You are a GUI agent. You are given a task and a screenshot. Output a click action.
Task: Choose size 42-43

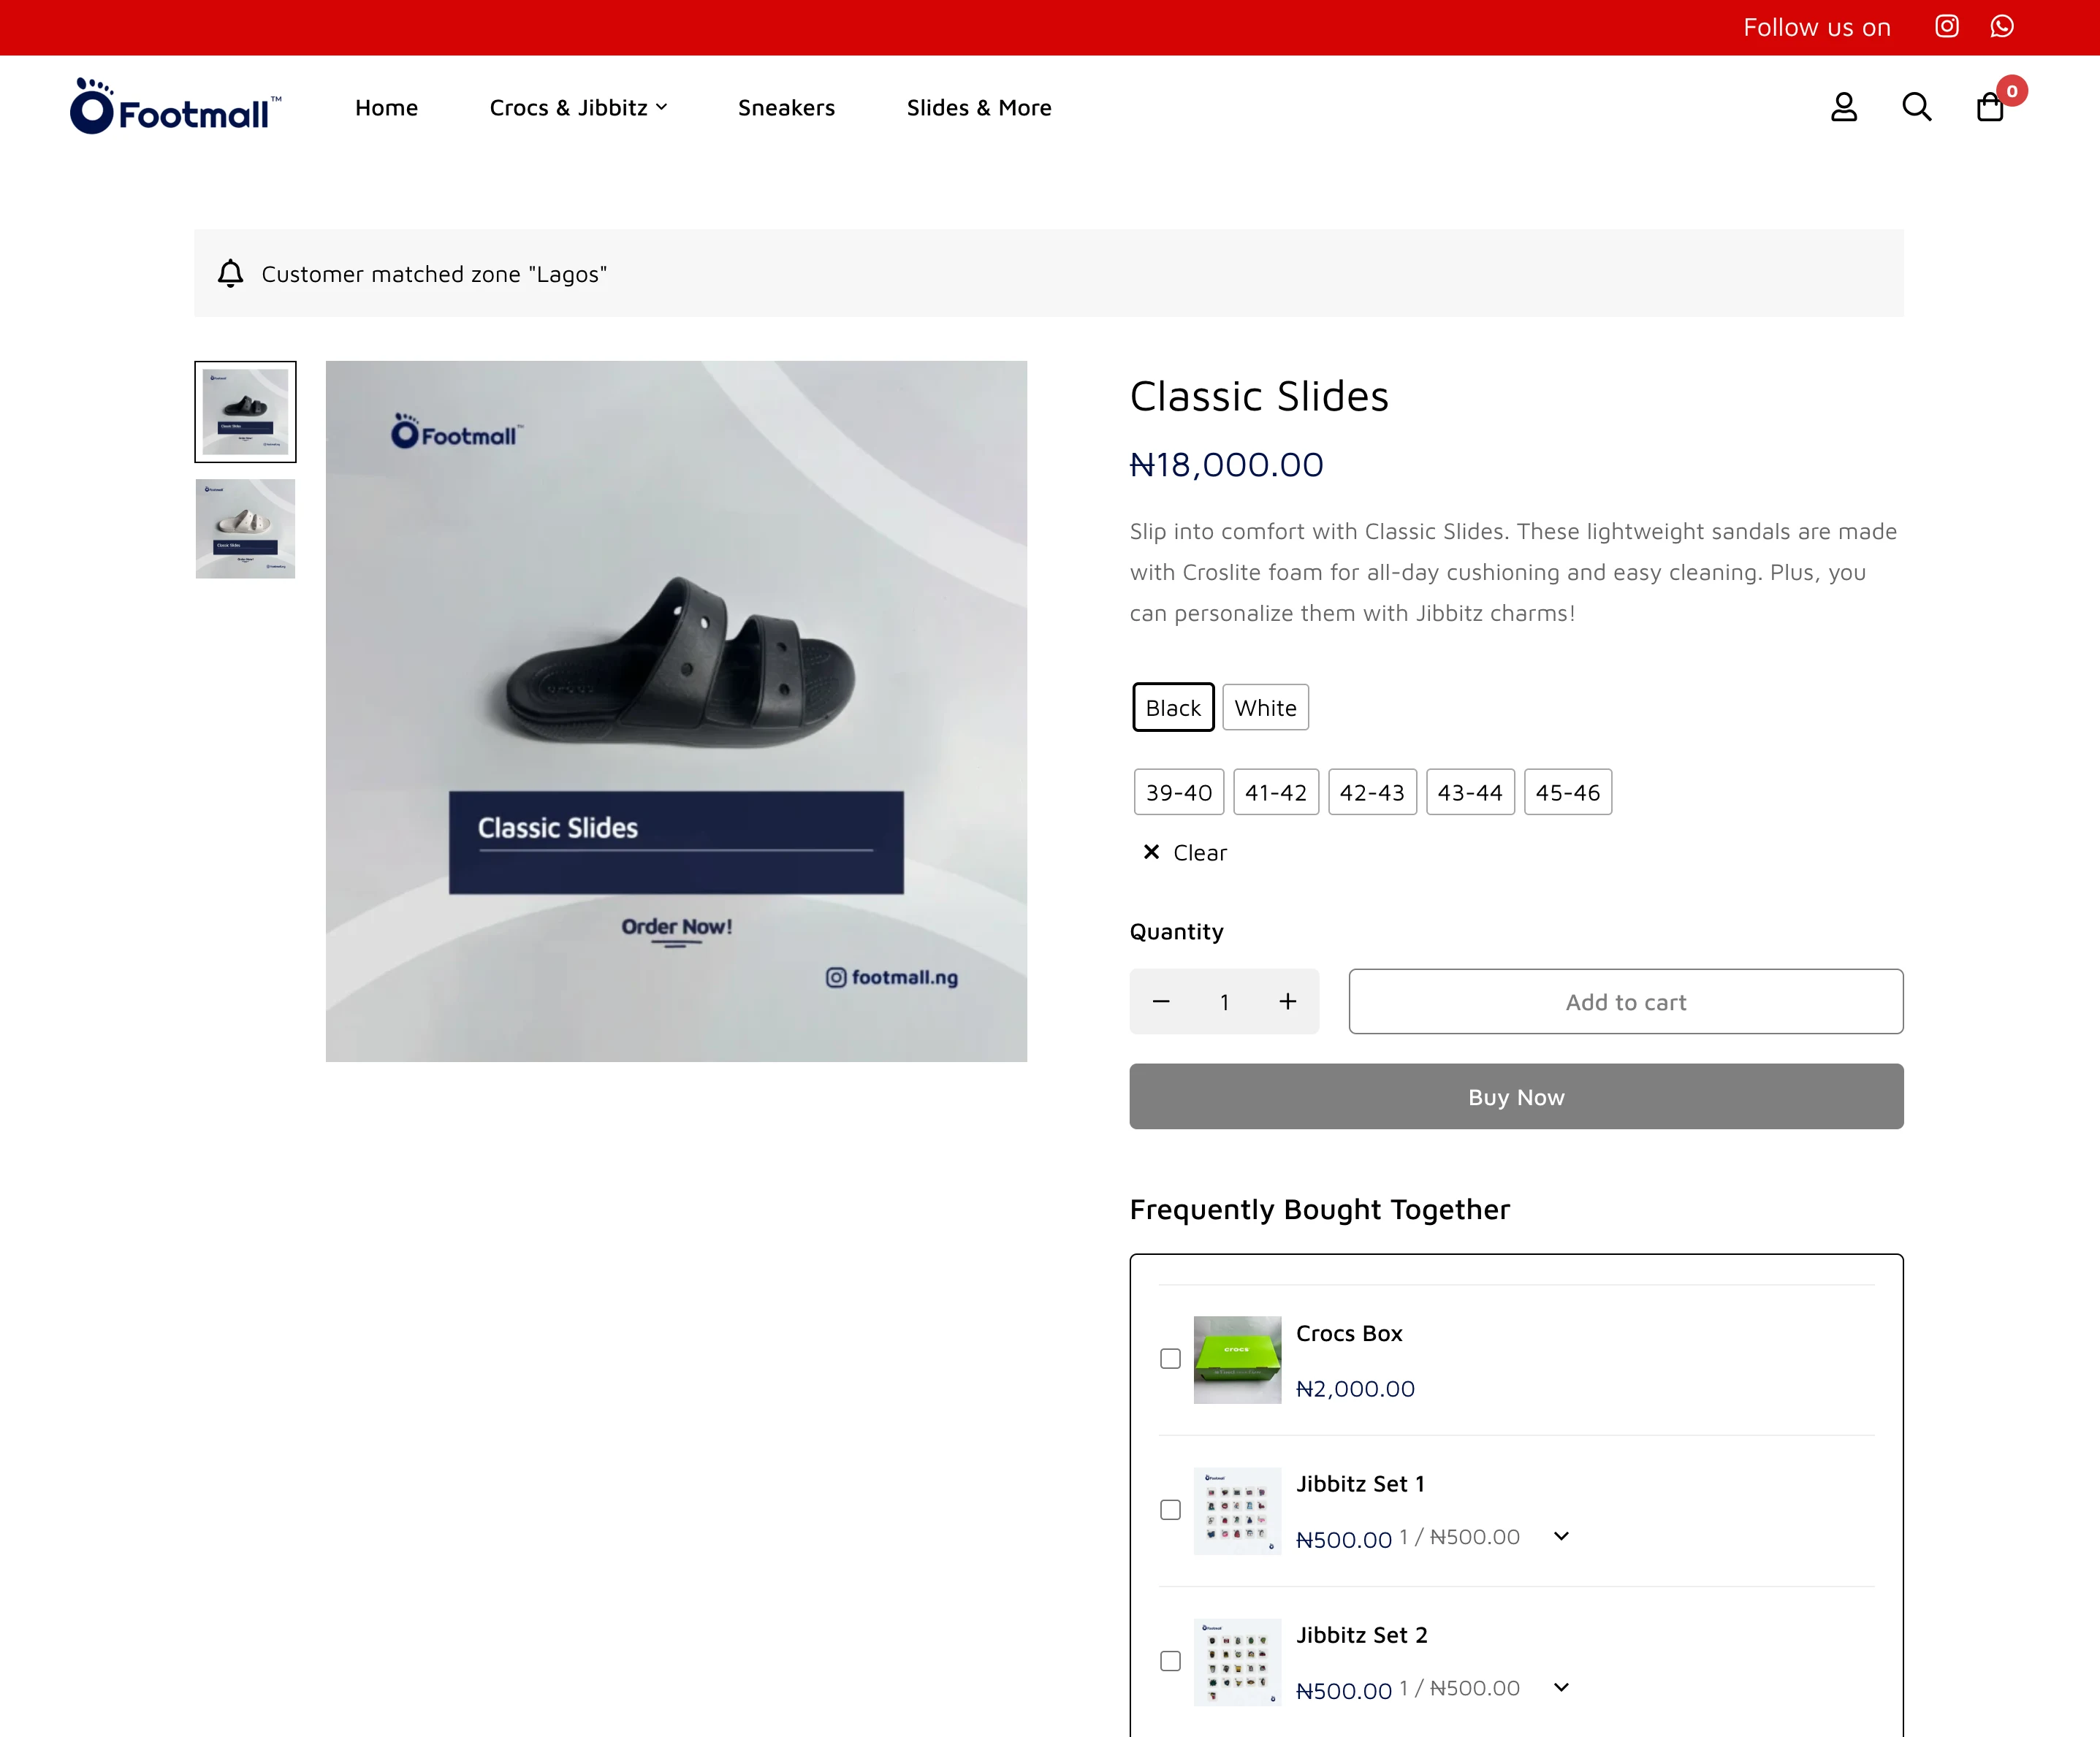1372,793
